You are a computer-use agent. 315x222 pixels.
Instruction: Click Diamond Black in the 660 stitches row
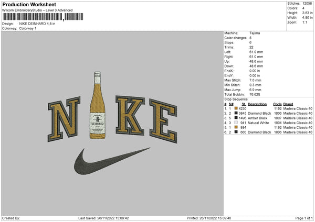tap(259, 132)
